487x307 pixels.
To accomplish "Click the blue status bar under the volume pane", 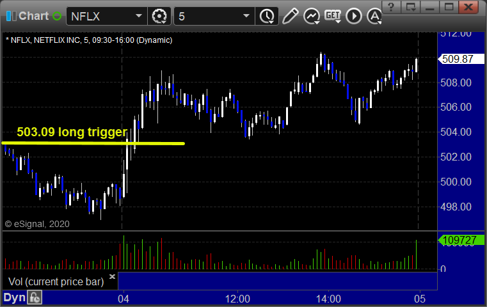I will (278, 281).
